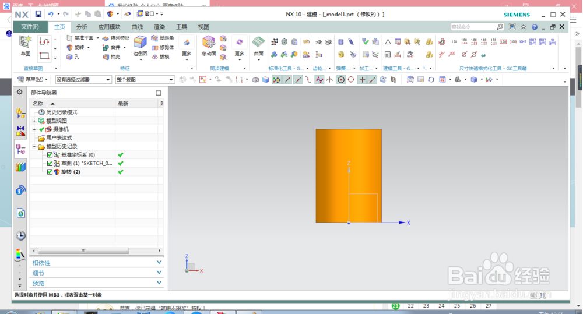Open the Sketch (草图) tool
The width and height of the screenshot is (583, 314).
point(26,45)
